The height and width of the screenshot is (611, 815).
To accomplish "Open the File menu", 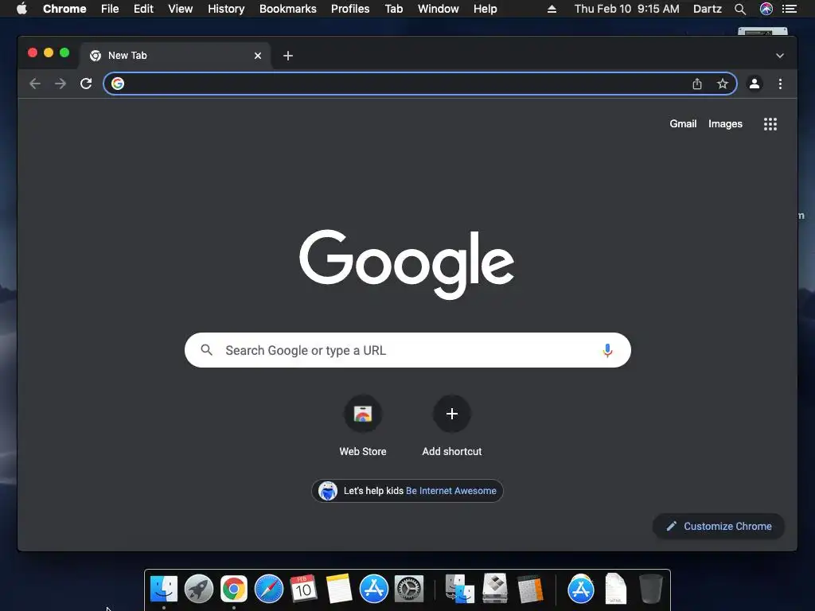I will pyautogui.click(x=110, y=9).
